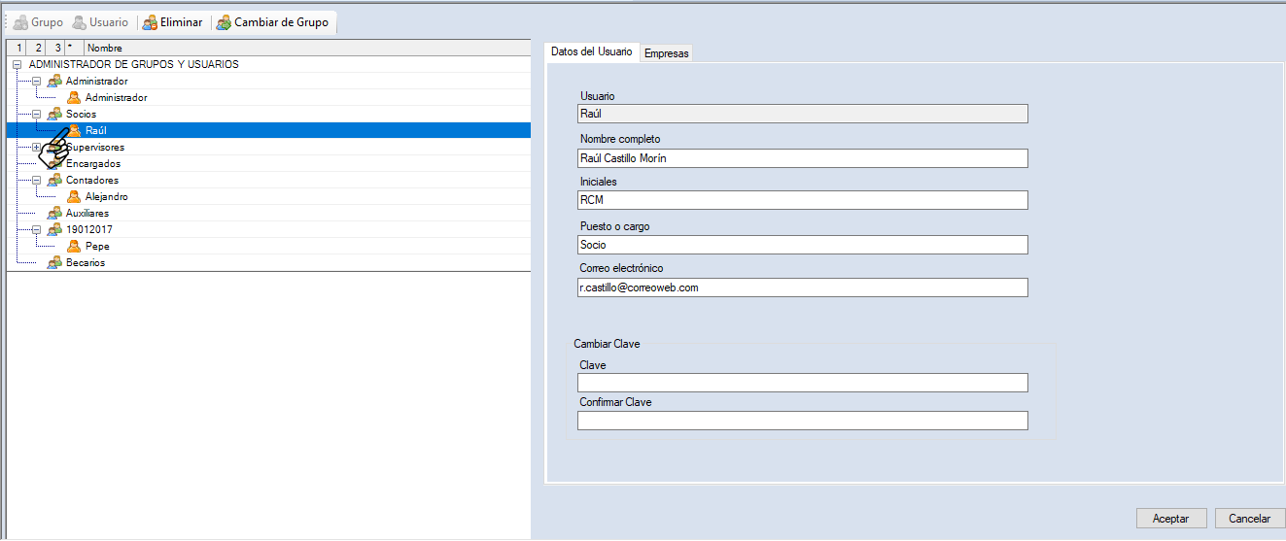Click the Auxiliares group icon
Viewport: 1286px width, 541px height.
[54, 213]
